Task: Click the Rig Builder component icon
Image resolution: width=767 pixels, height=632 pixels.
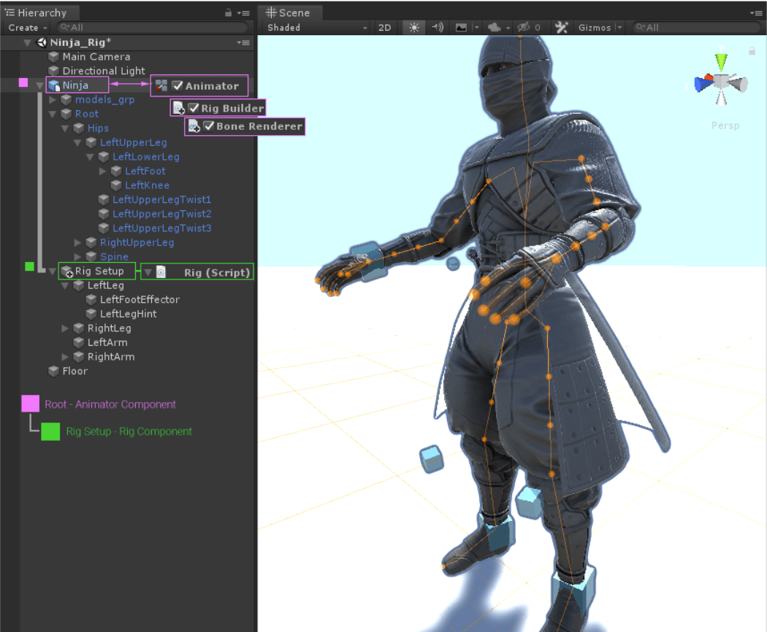Action: tap(178, 107)
